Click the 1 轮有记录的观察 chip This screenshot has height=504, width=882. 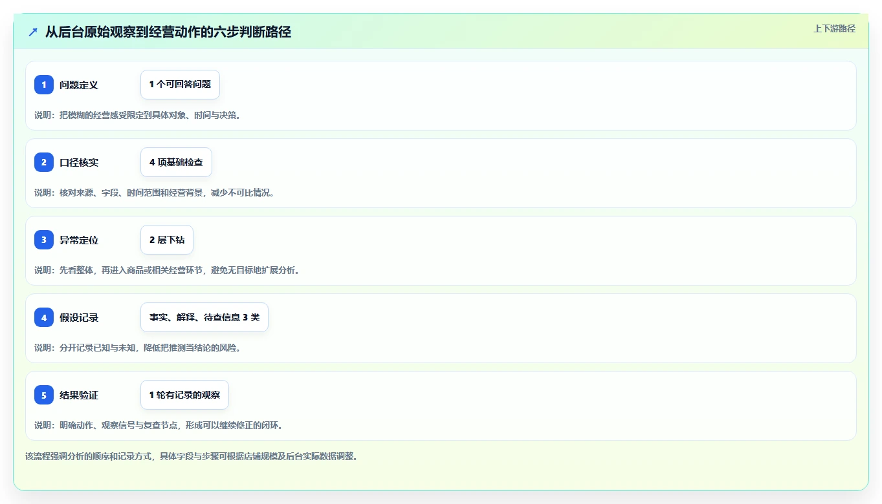184,395
